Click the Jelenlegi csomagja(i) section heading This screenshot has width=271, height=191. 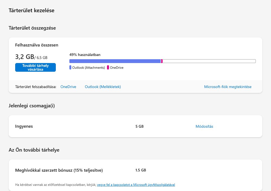click(x=32, y=106)
